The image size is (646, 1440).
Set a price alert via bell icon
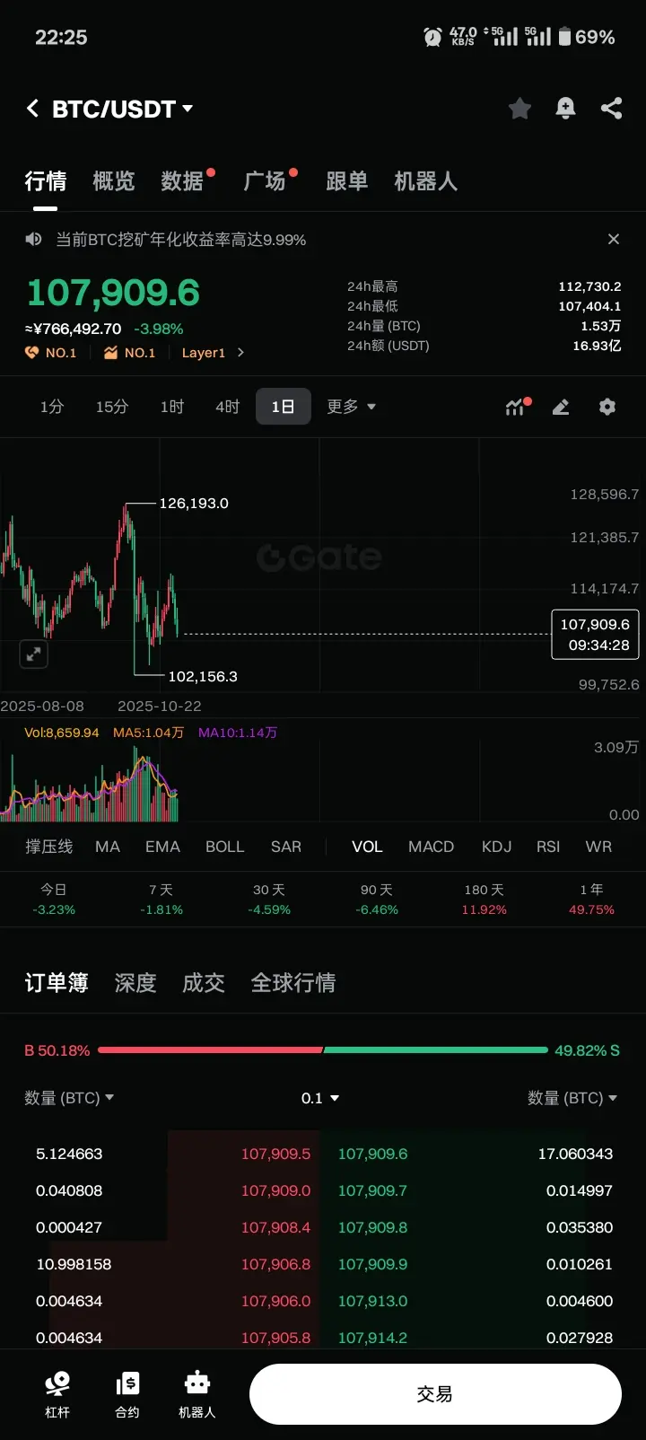(x=565, y=109)
